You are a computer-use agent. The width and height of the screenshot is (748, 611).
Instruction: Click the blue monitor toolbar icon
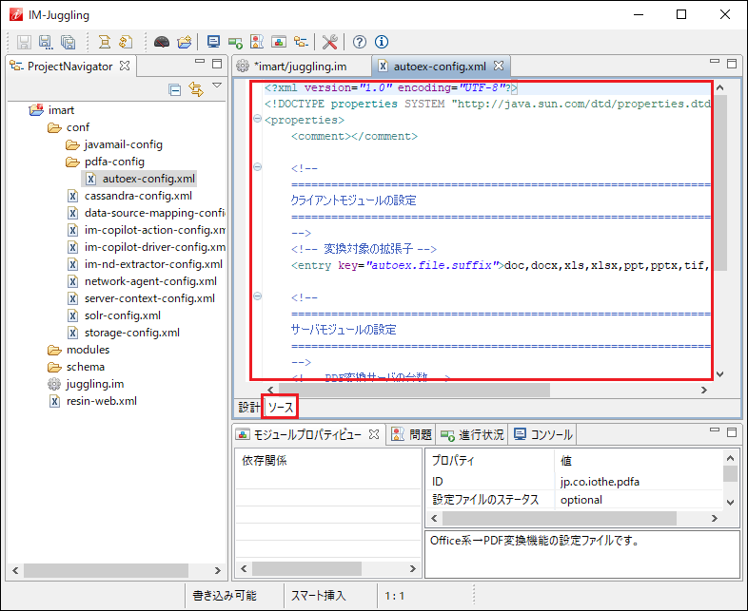click(x=213, y=42)
